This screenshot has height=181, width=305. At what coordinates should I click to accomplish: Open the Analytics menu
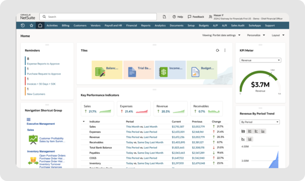[160, 26]
